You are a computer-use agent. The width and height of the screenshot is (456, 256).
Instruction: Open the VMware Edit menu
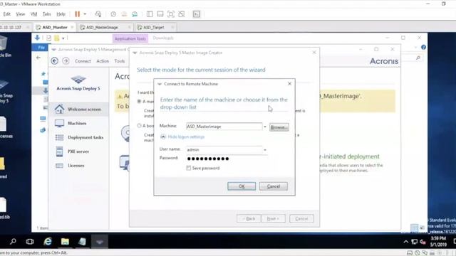tap(6, 14)
